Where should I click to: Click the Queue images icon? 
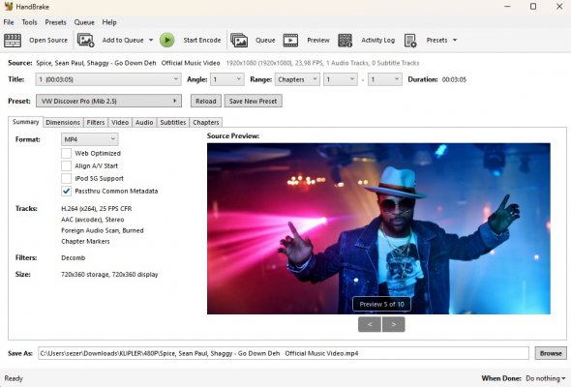tap(239, 40)
